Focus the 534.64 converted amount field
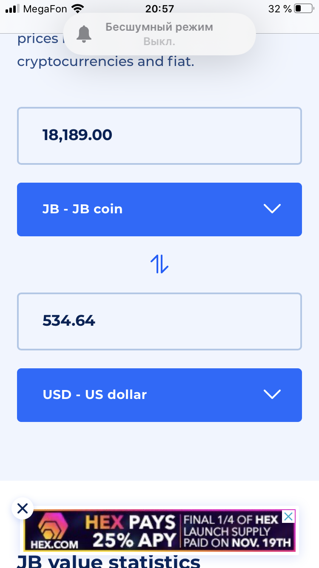This screenshot has width=319, height=568. point(159,321)
